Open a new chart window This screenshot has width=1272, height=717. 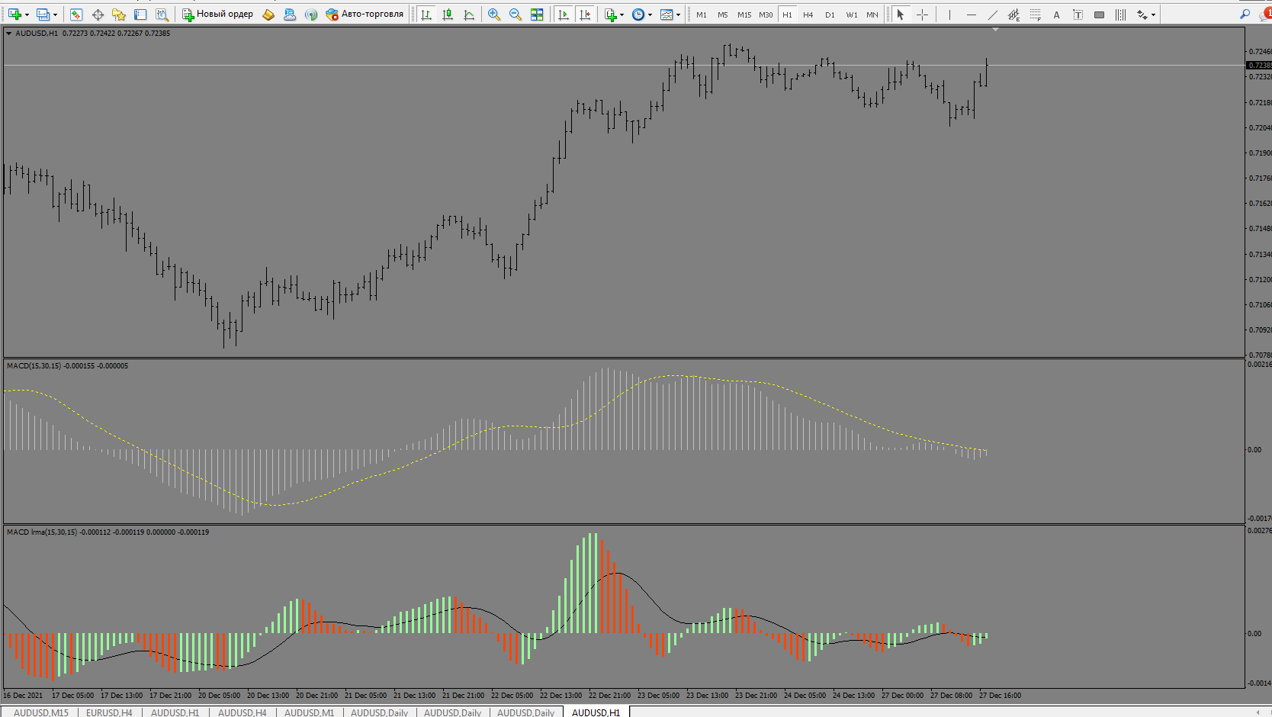click(14, 14)
